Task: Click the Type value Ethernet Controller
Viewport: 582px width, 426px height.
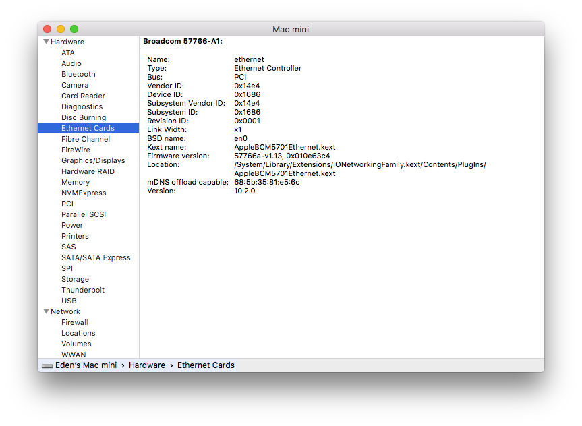Action: [268, 68]
